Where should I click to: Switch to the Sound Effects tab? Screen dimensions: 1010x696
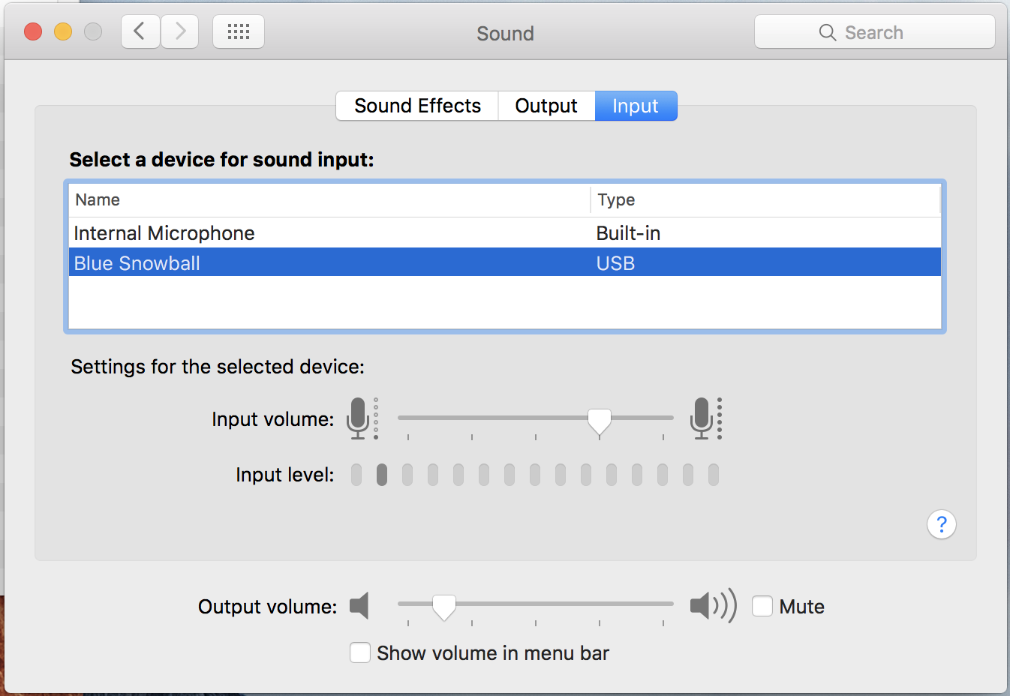[x=417, y=106]
